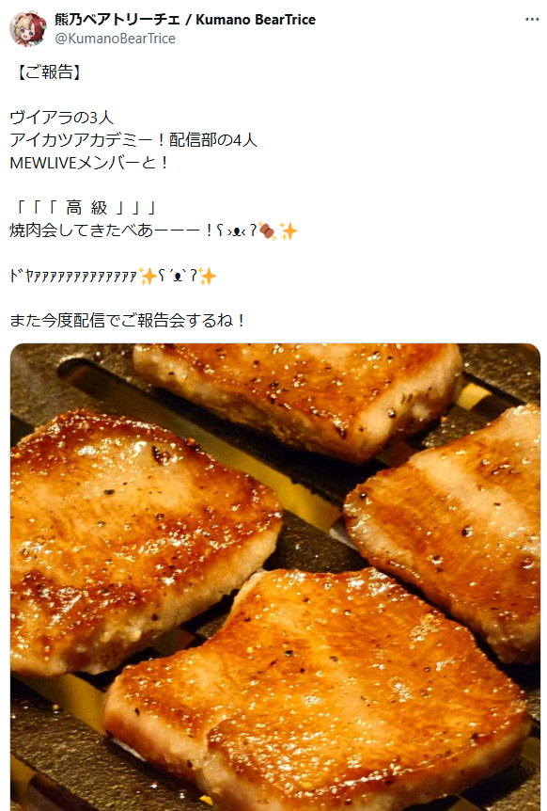Click the sparkles emoji right after ドヤァァァ text
The height and width of the screenshot is (811, 547).
pyautogui.click(x=148, y=276)
